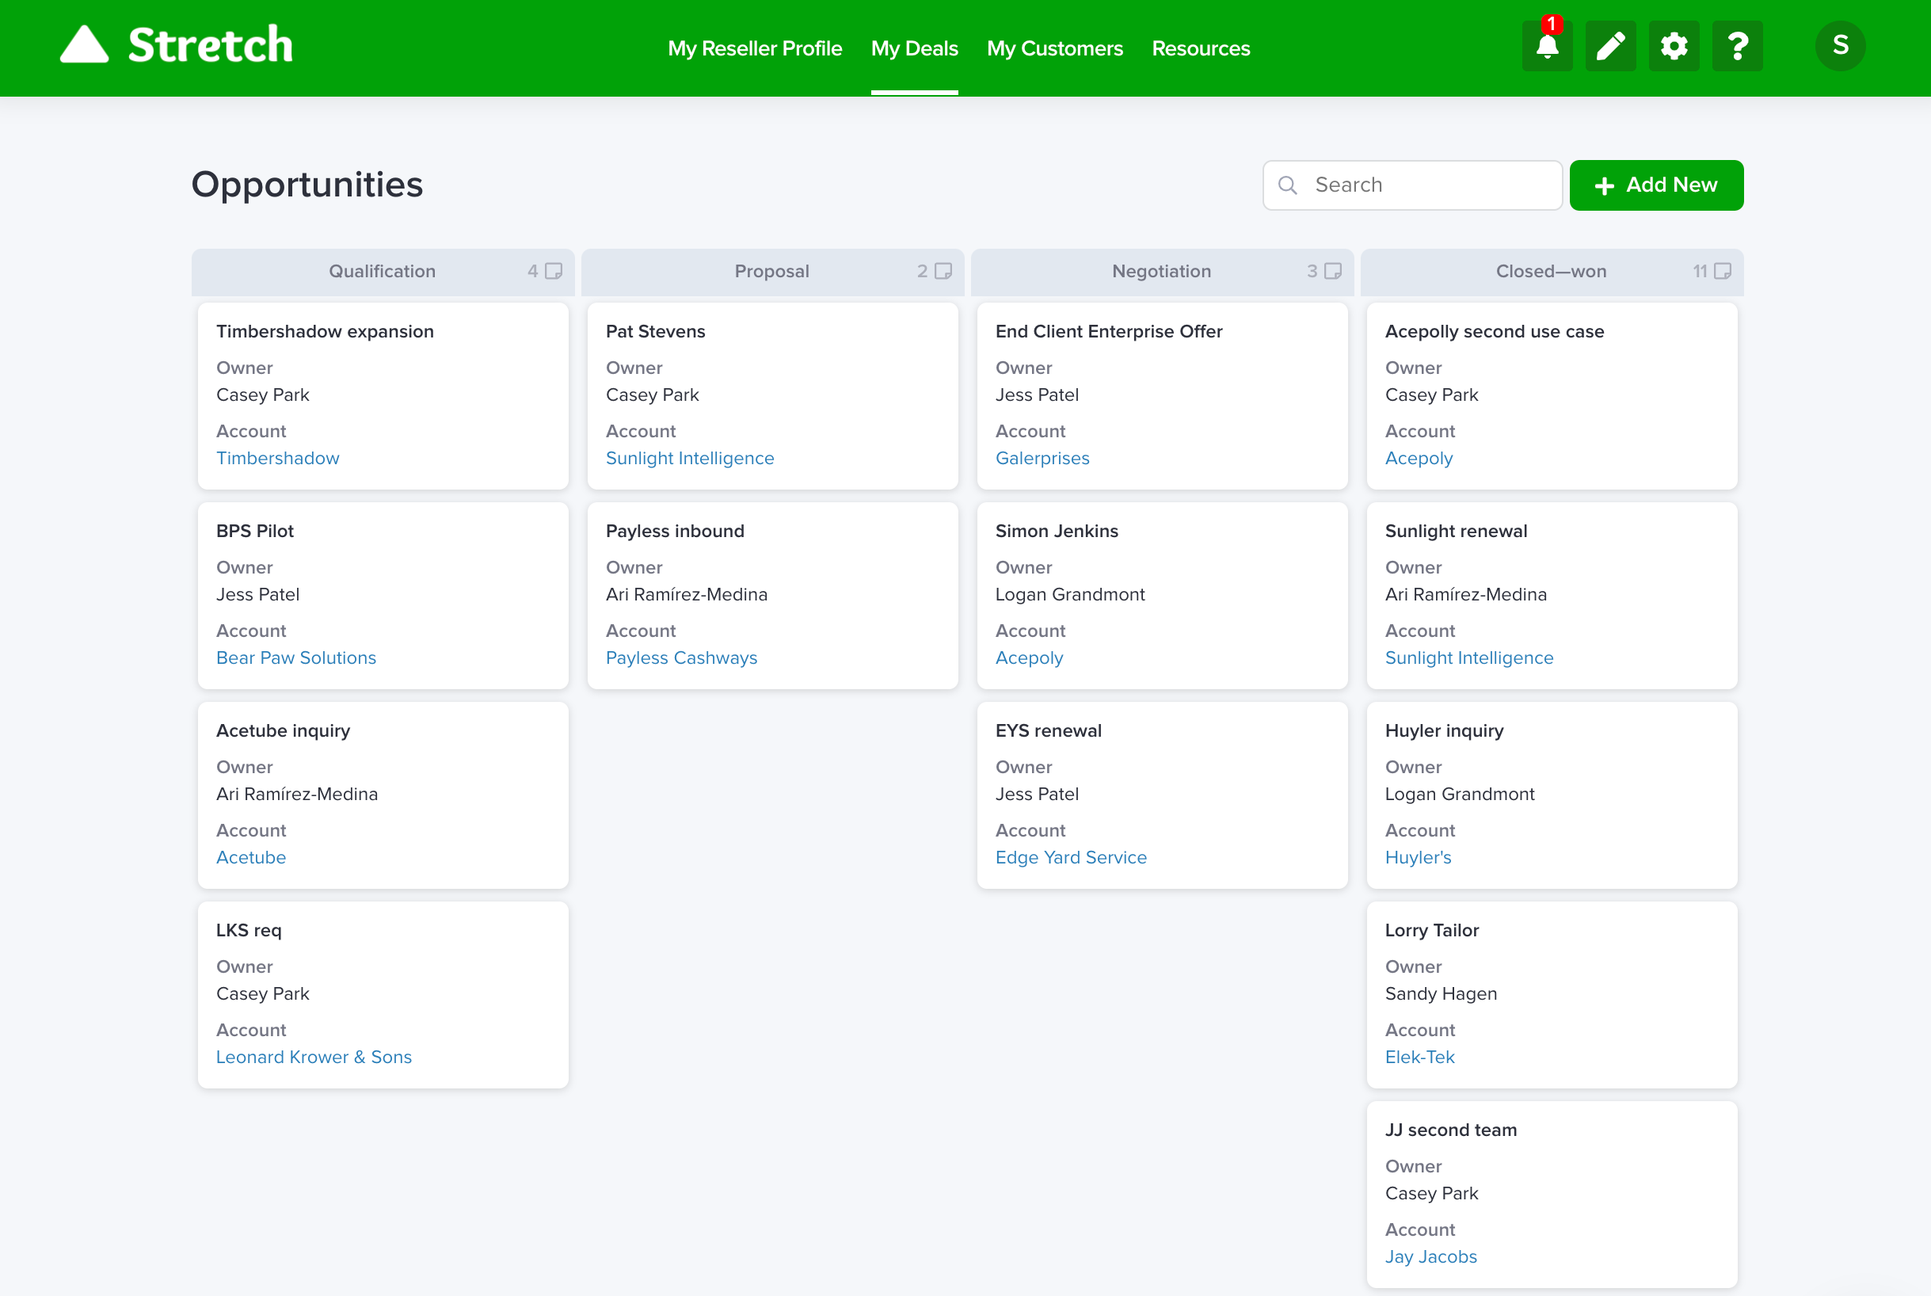Open the Huyler inquiry card title
This screenshot has width=1931, height=1296.
[x=1444, y=730]
